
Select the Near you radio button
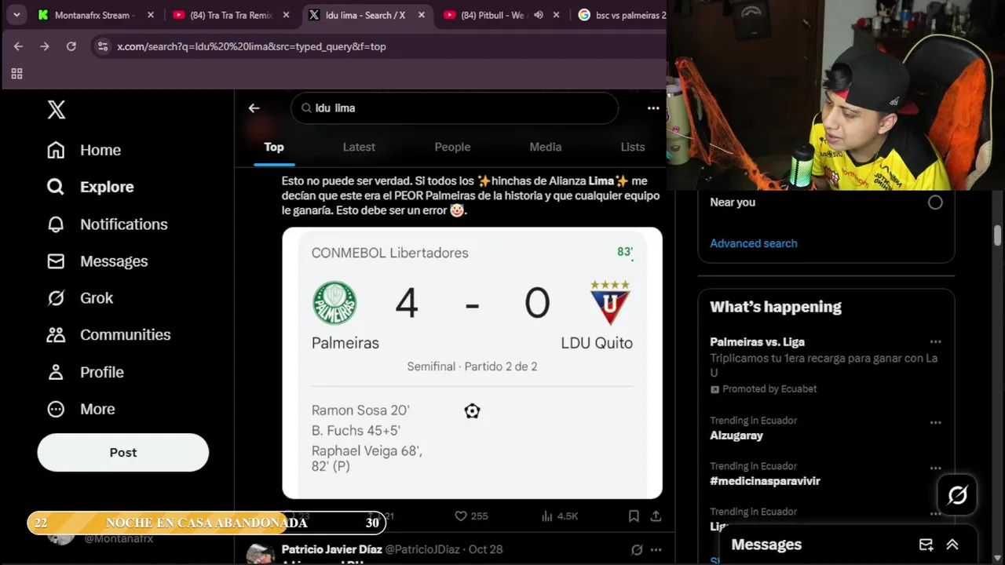(935, 202)
